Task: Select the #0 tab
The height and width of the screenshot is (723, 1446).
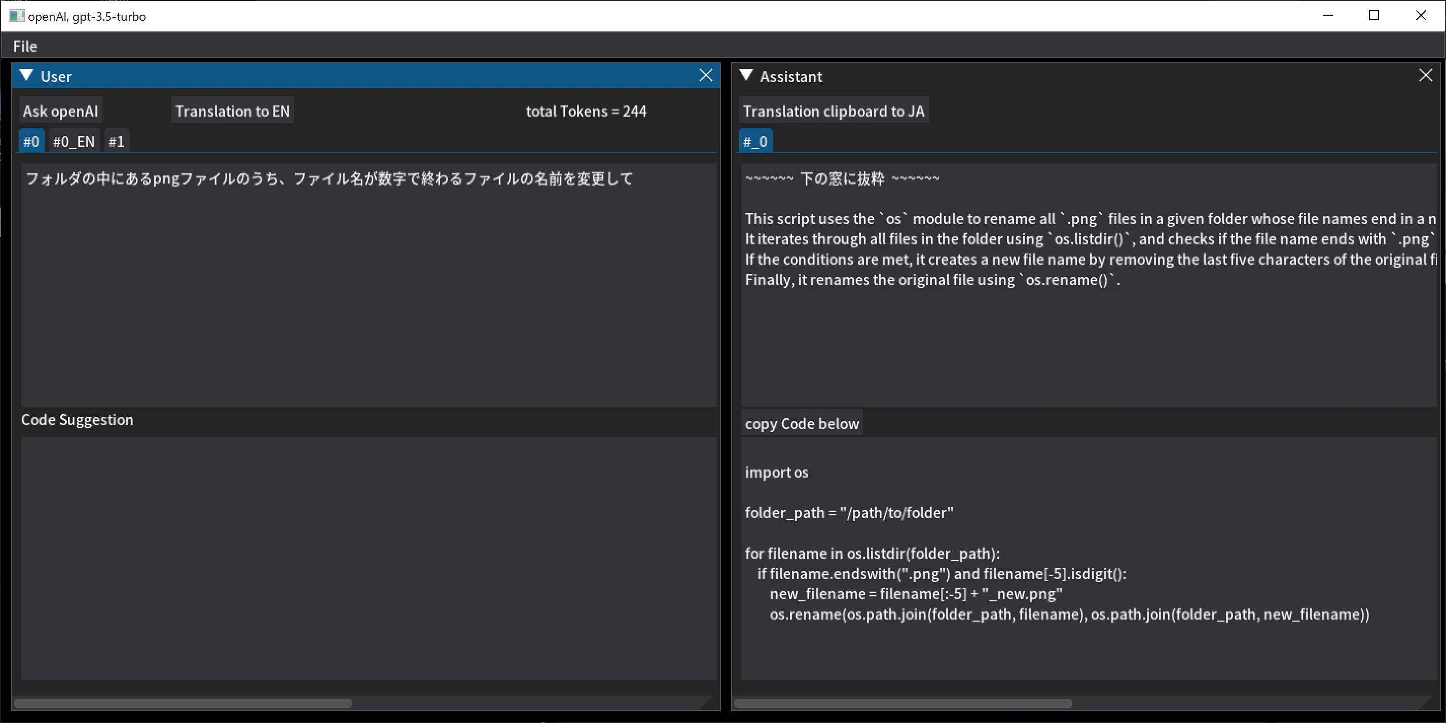Action: (31, 141)
